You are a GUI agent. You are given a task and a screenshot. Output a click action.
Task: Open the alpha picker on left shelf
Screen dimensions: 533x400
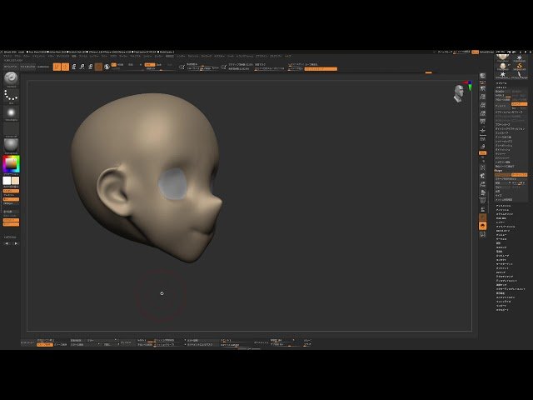(x=12, y=112)
